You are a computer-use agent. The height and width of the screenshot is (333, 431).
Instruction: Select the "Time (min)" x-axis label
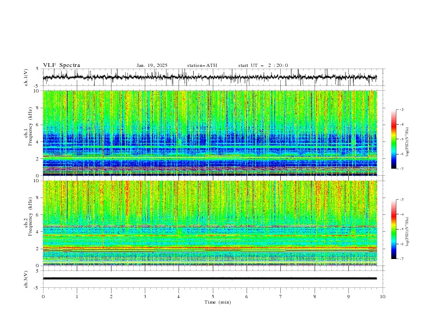218,302
